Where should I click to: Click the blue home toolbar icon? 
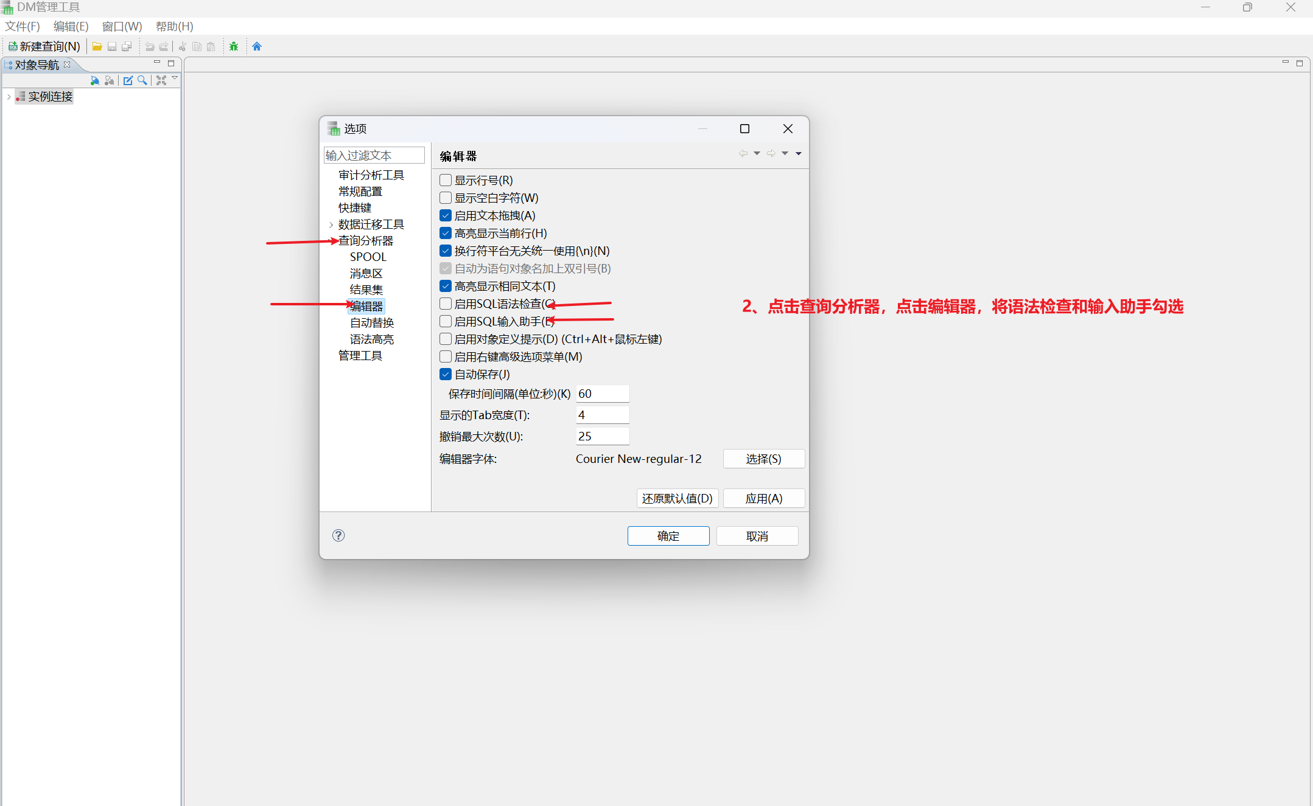[x=257, y=47]
